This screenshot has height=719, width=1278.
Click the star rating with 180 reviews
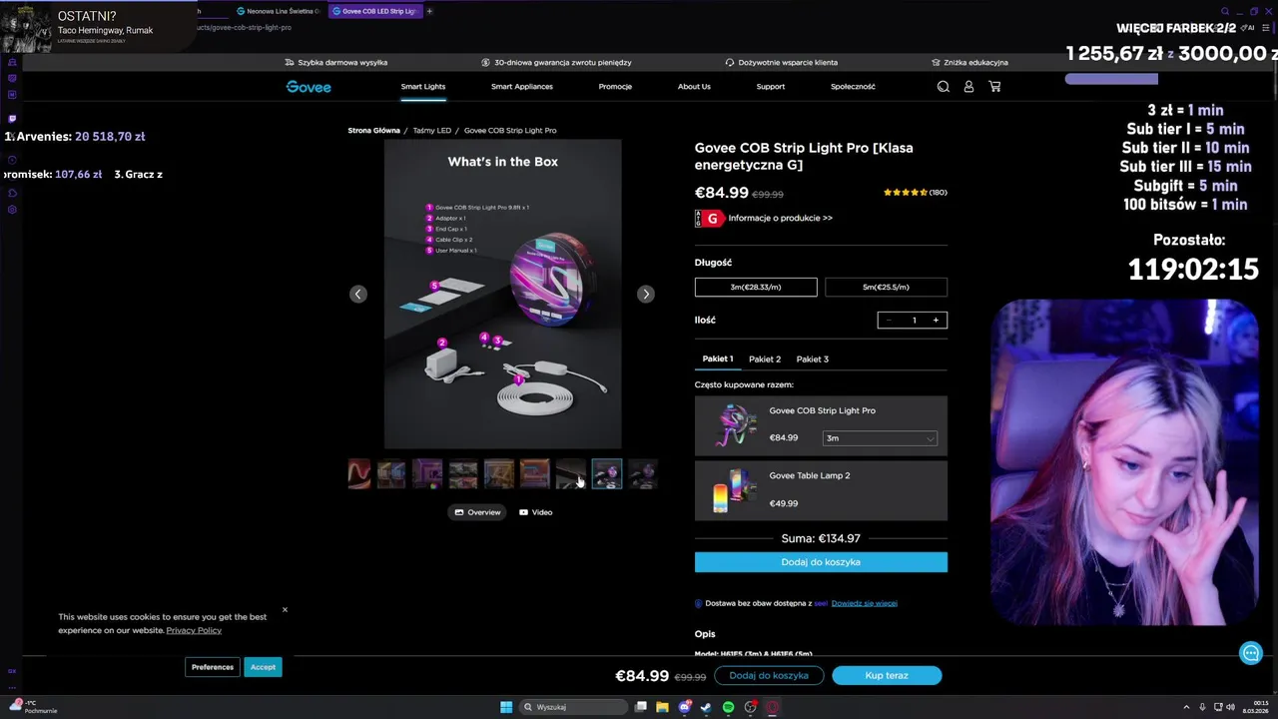pyautogui.click(x=915, y=192)
